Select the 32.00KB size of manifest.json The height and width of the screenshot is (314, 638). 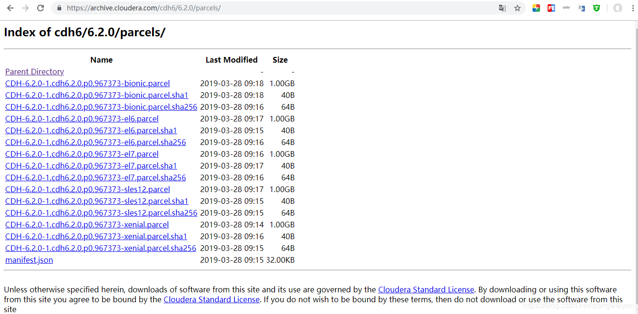coord(280,260)
